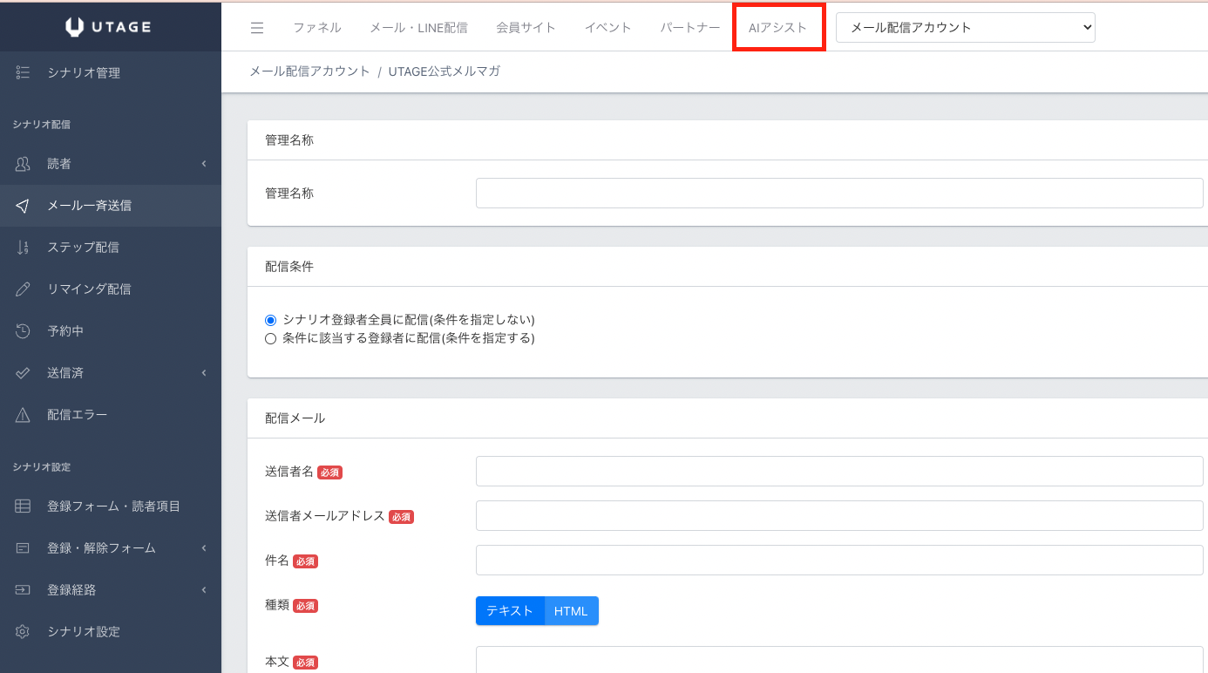Open the メール配信アカウント dropdown

(965, 28)
